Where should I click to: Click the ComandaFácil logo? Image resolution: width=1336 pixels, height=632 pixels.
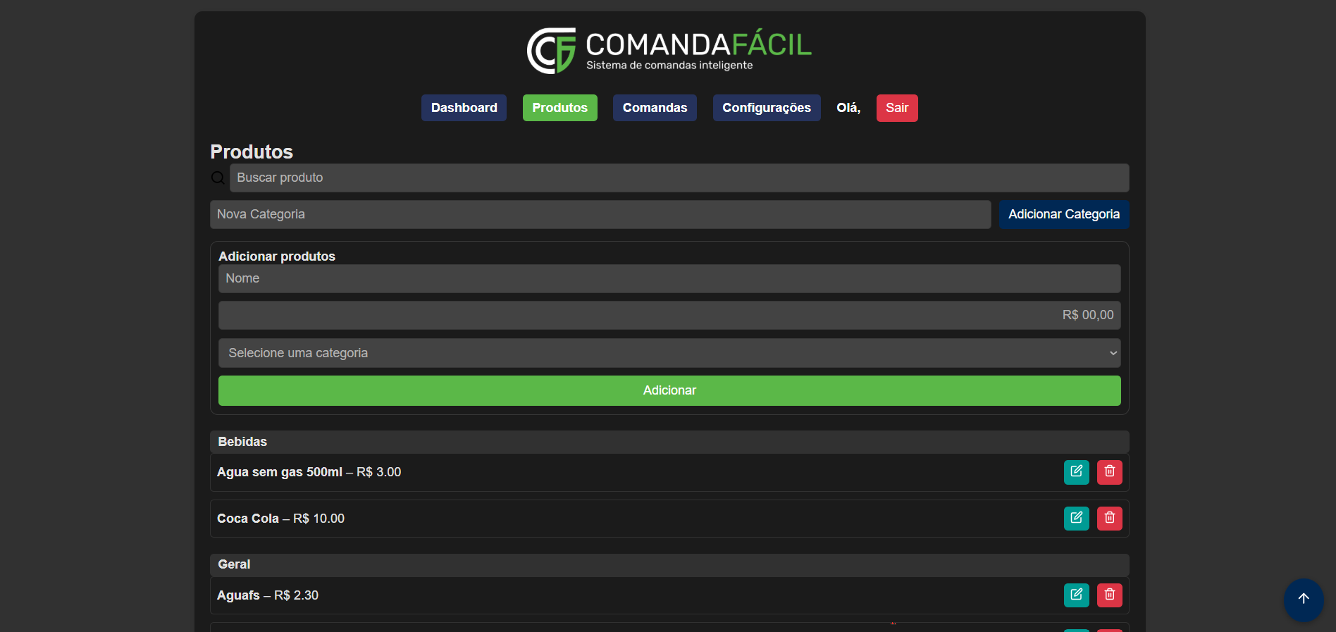pos(669,51)
